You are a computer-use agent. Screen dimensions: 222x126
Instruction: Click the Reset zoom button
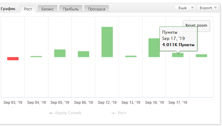(196, 26)
